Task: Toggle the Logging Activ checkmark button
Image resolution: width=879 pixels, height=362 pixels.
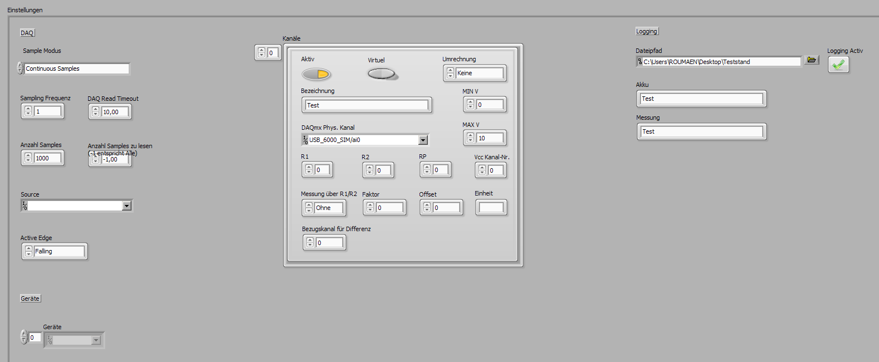Action: point(838,65)
